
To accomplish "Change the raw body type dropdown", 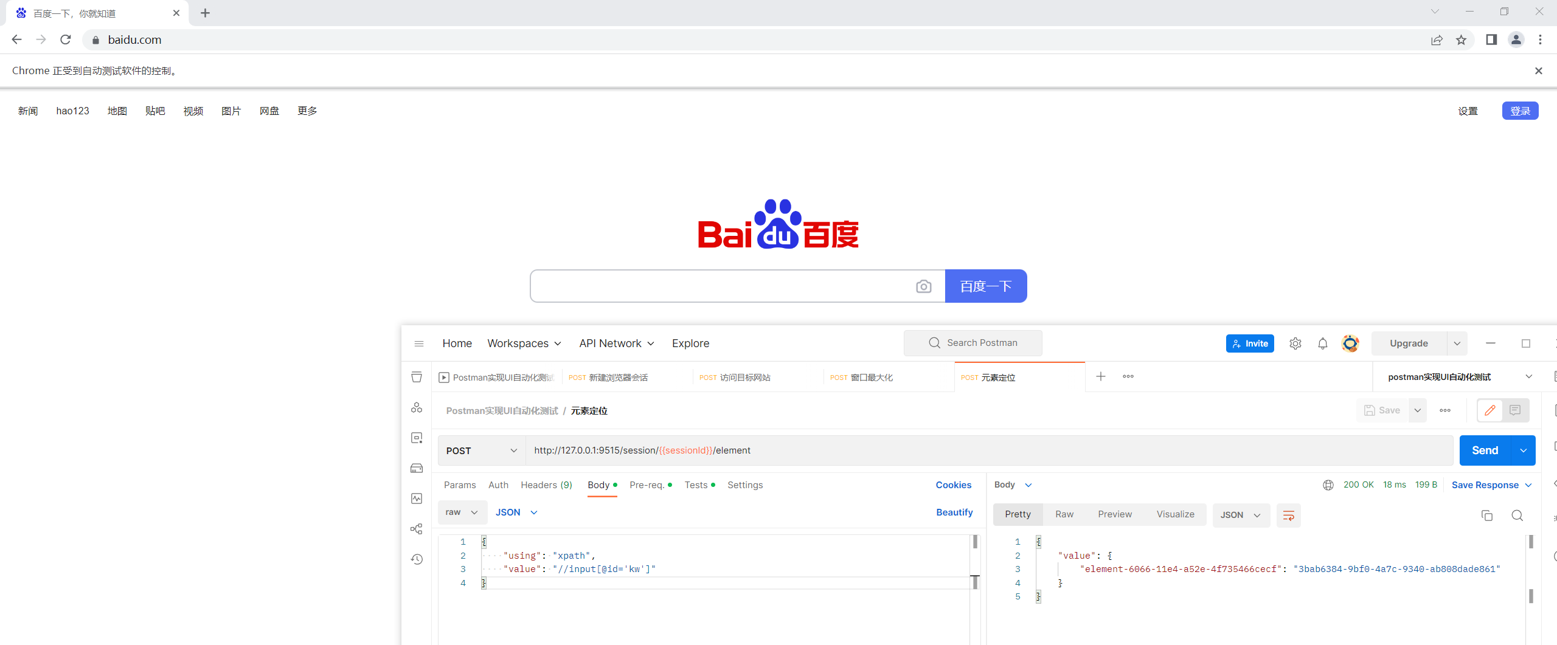I will (x=462, y=512).
